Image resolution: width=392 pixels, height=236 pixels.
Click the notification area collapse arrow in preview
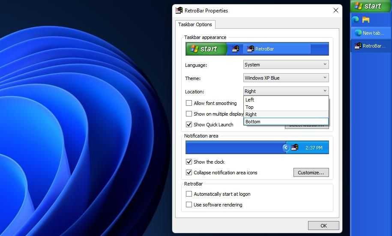point(286,147)
